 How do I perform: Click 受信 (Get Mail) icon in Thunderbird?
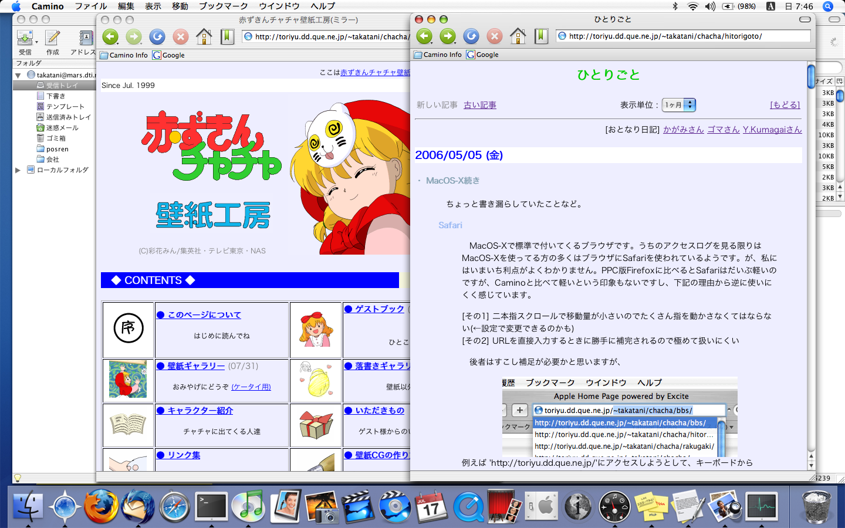tap(25, 42)
